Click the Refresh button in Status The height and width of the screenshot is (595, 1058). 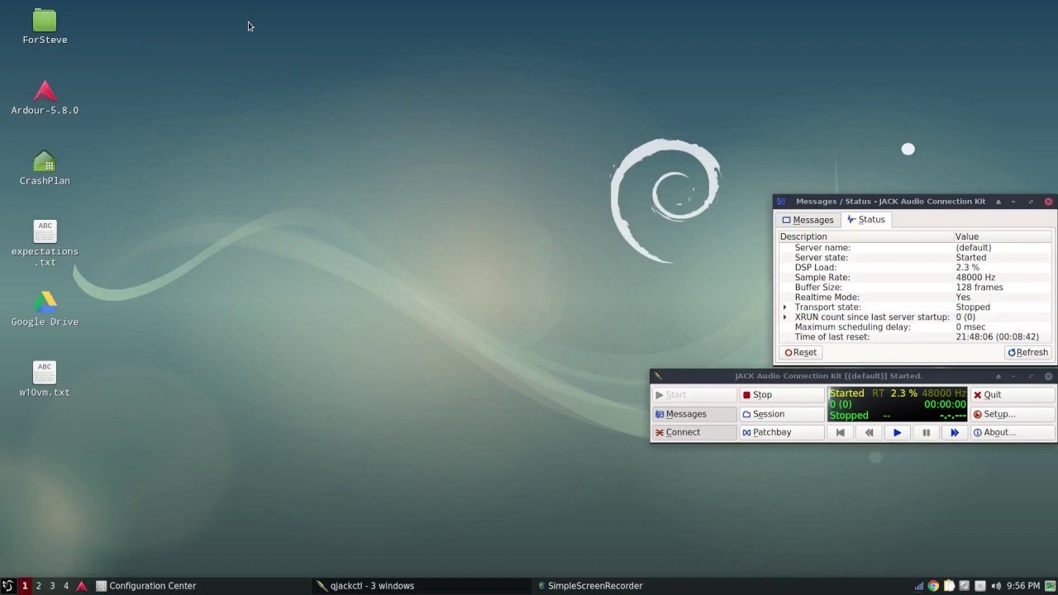(1027, 352)
